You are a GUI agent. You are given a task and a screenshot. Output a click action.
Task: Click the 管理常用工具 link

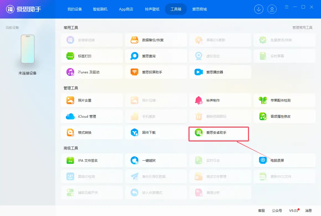point(302,28)
